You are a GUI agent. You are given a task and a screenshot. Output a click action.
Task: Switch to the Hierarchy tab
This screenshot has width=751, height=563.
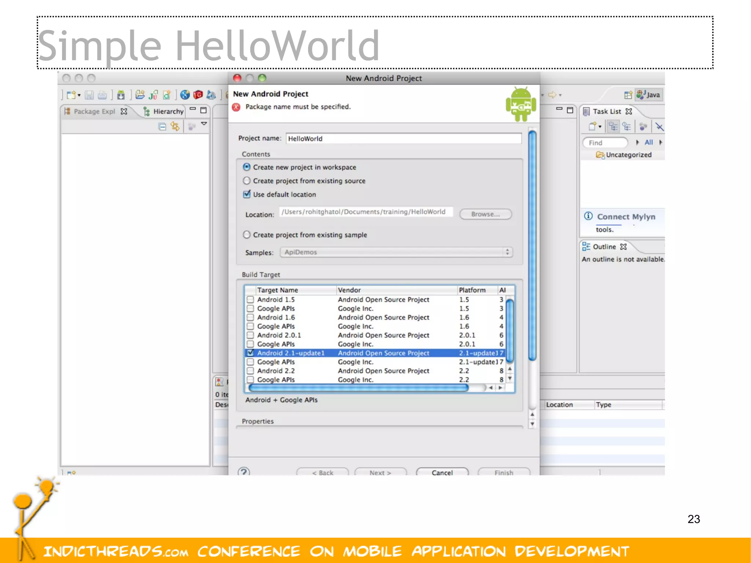coord(164,111)
